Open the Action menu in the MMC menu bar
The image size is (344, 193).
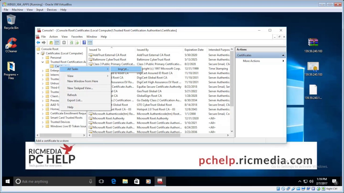pos(53,37)
